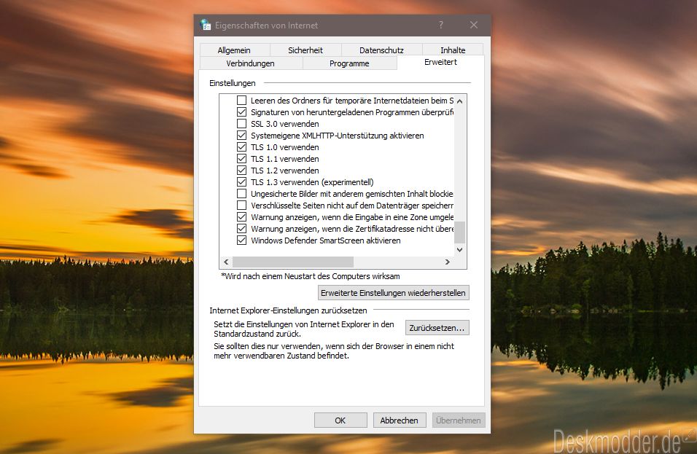Switch to the Sicherheit tab
Screen dimensions: 697x454
(x=305, y=50)
